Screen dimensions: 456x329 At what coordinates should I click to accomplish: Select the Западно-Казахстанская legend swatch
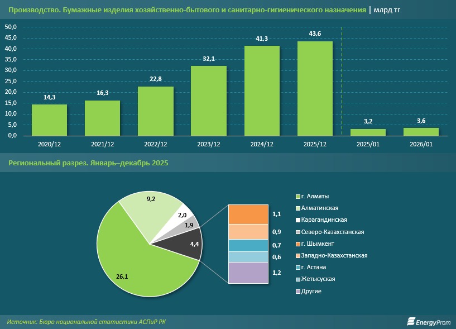point(297,256)
